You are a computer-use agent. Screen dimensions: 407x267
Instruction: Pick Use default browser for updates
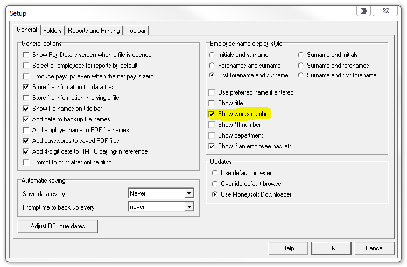tap(213, 173)
